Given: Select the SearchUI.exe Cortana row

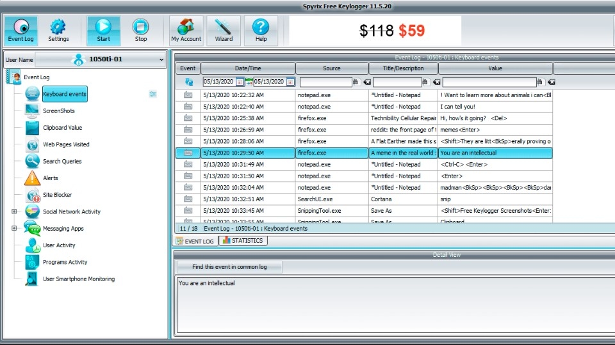Looking at the screenshot, I should pos(364,199).
